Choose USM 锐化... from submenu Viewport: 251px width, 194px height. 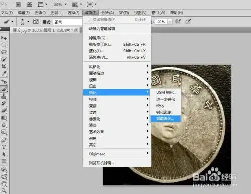[x=166, y=92]
